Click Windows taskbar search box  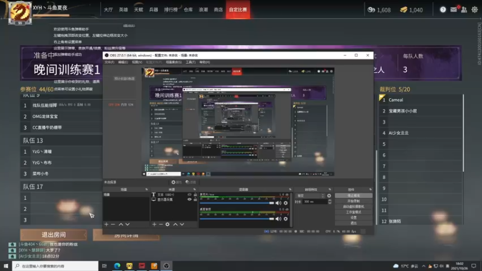55,266
